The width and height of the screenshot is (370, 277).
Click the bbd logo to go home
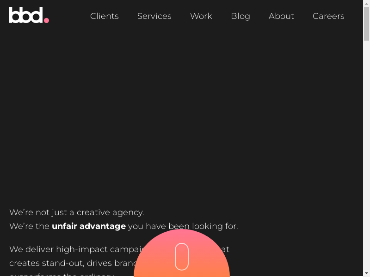point(26,15)
